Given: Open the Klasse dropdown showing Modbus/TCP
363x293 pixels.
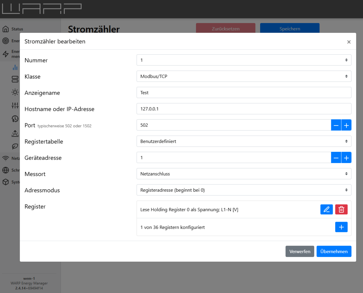Looking at the screenshot, I should (244, 77).
